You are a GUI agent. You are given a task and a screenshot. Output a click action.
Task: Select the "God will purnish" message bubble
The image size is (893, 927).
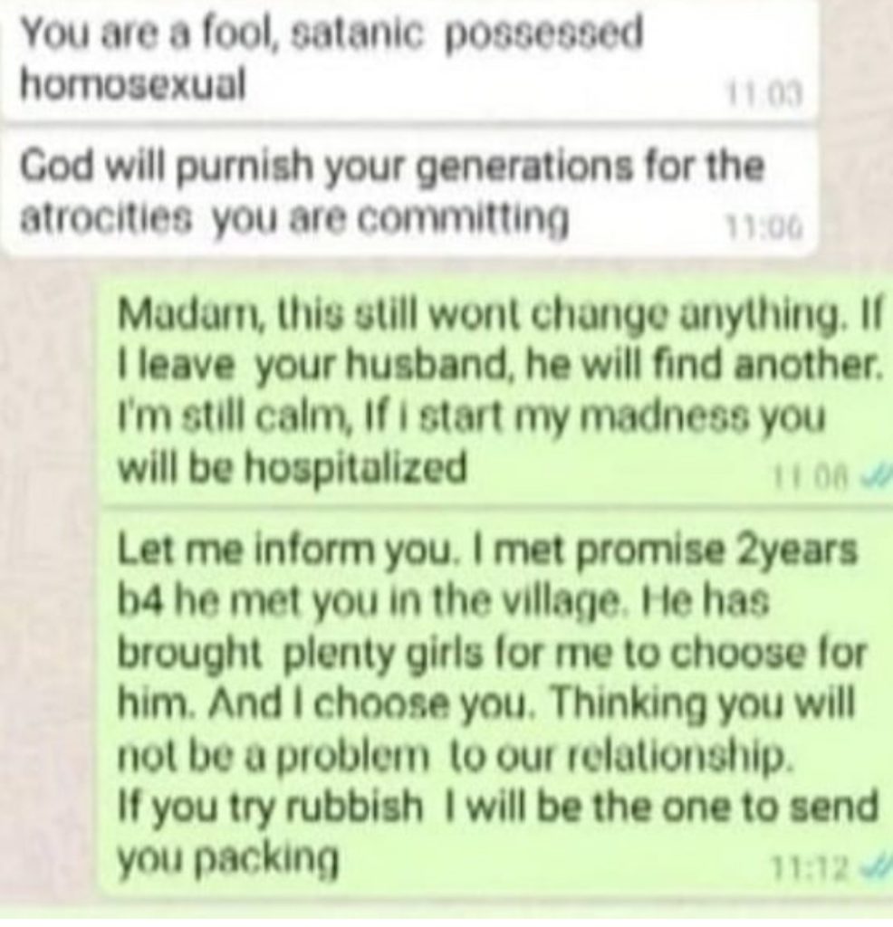[x=410, y=190]
